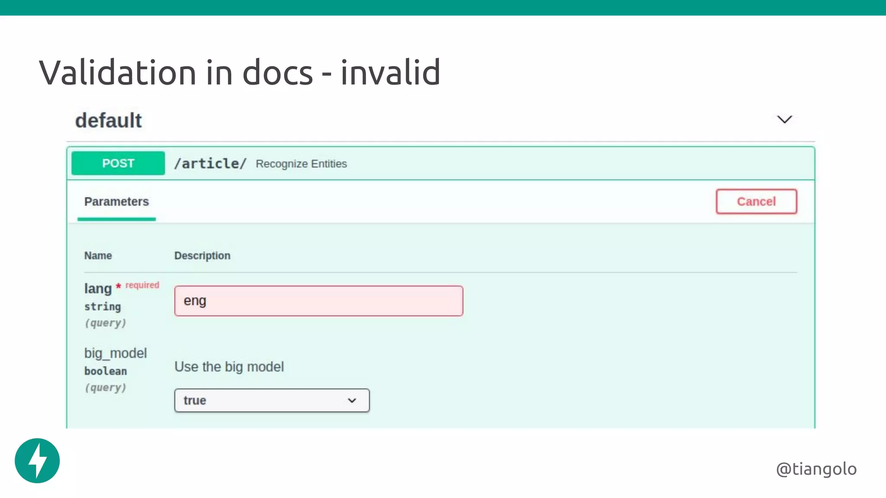
Task: Click the red required asterisk marker
Action: point(119,286)
